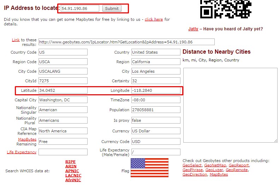Click the TimeZone field -08:00
The image size is (279, 185).
point(156,100)
